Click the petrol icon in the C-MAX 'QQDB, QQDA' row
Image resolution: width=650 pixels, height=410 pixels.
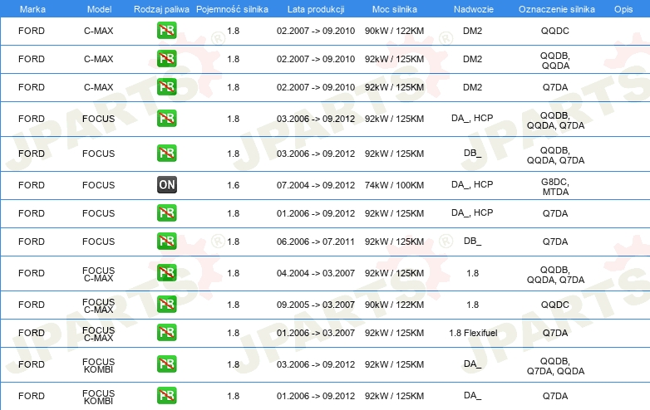pyautogui.click(x=166, y=59)
